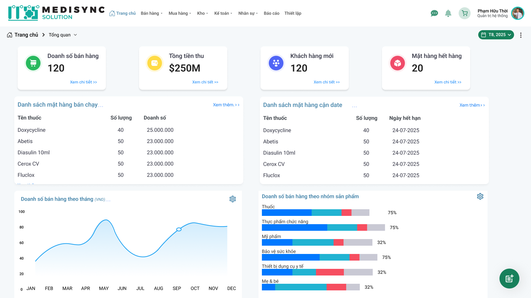Open settings gear of product group chart
Viewport: 531px width, 298px height.
click(x=480, y=196)
